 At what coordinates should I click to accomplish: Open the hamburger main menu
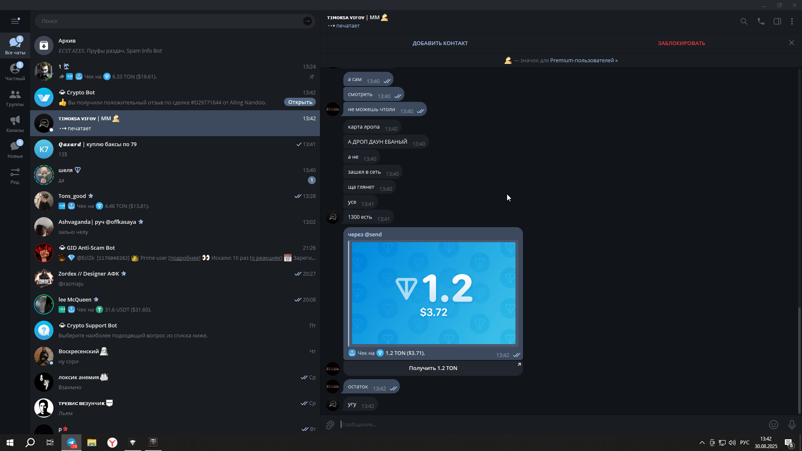[15, 21]
